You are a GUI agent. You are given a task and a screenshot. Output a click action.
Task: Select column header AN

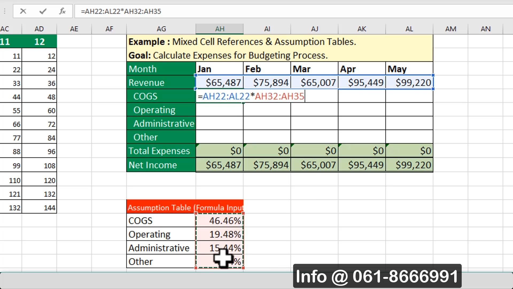coord(485,29)
